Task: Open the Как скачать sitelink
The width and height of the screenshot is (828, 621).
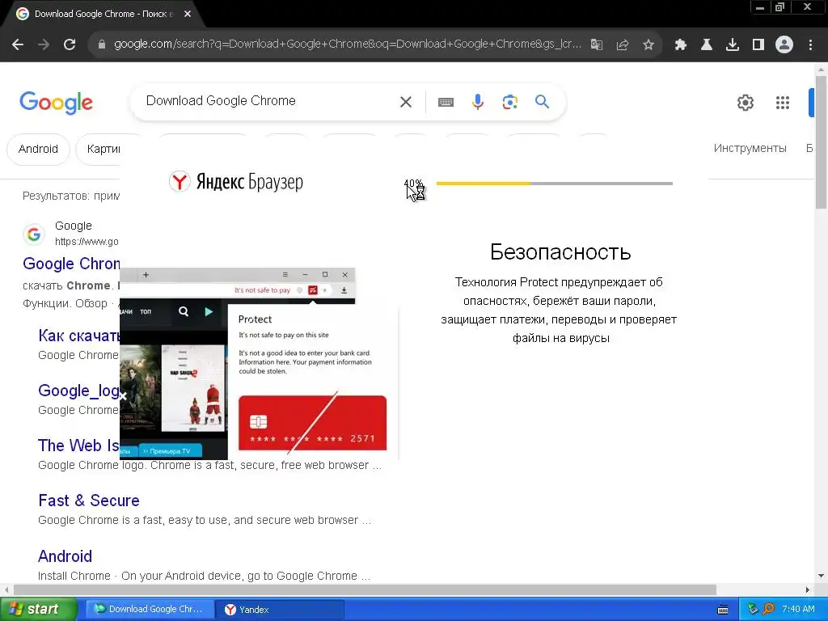Action: click(79, 336)
